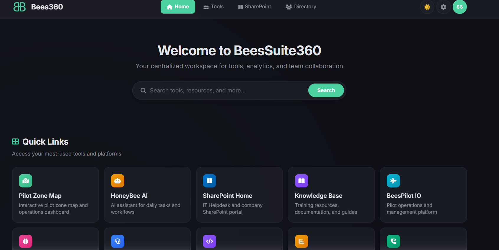Click the 'Welcome to BeesSuite360' heading
This screenshot has height=250, width=499.
point(239,50)
